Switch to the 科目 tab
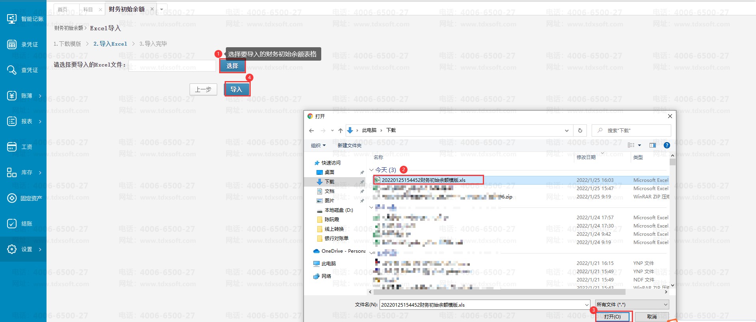 (88, 9)
